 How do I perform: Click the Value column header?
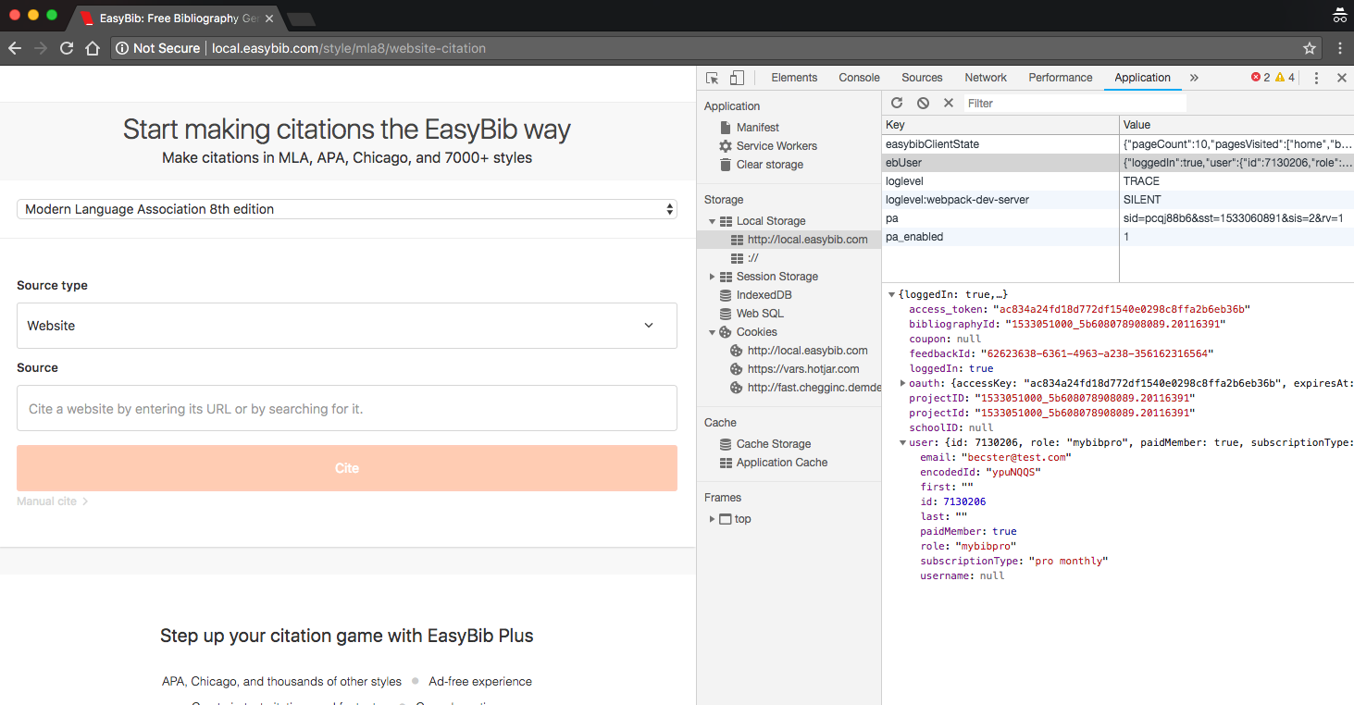(x=1236, y=125)
